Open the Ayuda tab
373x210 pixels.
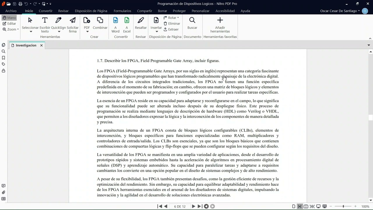point(245,11)
